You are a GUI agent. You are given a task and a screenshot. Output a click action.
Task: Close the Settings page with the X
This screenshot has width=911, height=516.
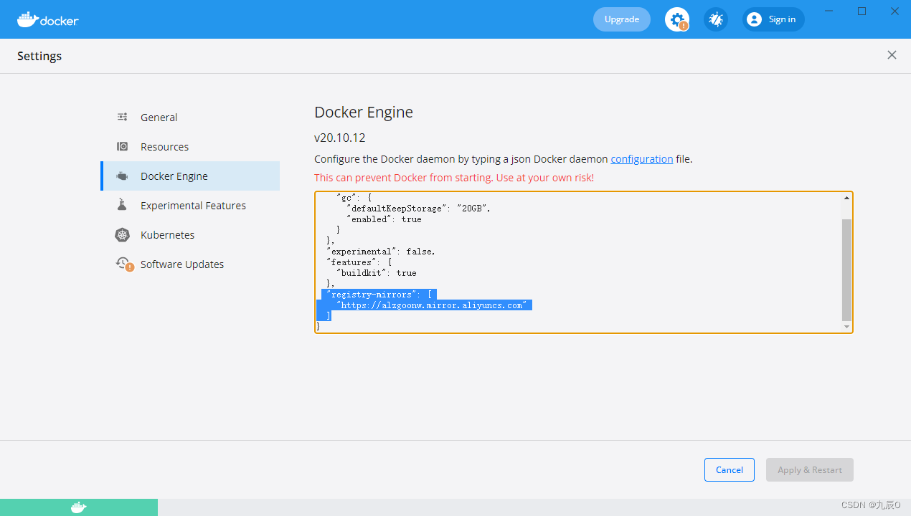[892, 54]
